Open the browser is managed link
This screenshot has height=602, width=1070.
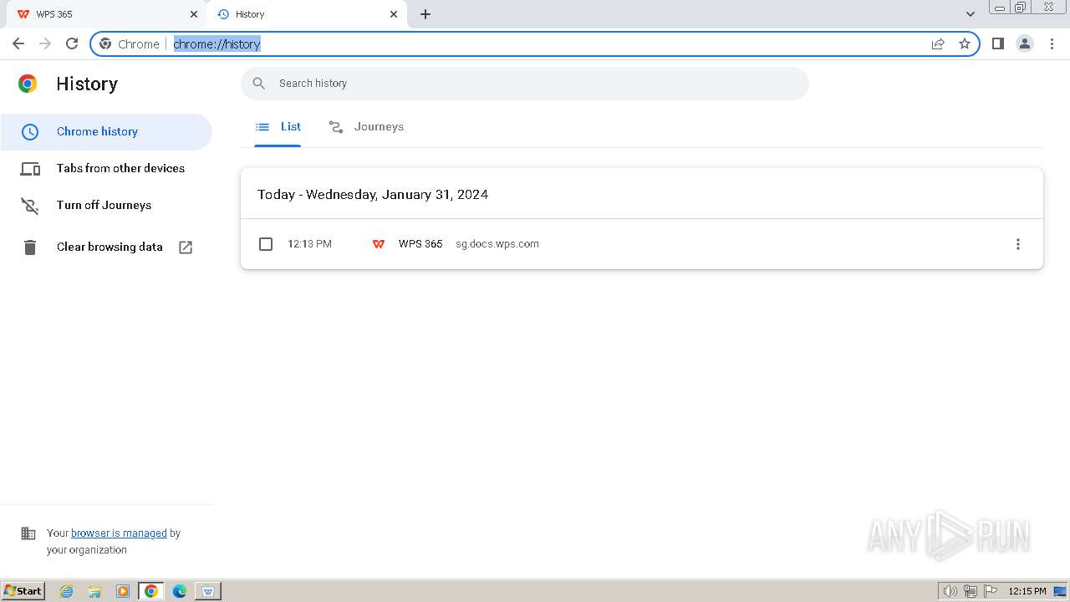click(x=119, y=533)
